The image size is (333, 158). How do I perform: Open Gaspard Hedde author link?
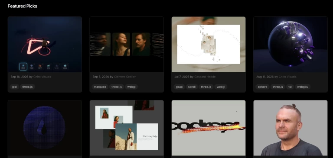click(x=205, y=77)
